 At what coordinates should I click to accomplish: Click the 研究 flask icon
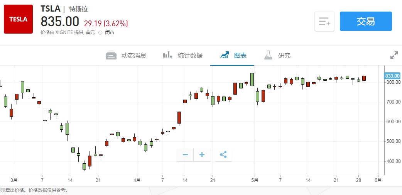(x=268, y=55)
